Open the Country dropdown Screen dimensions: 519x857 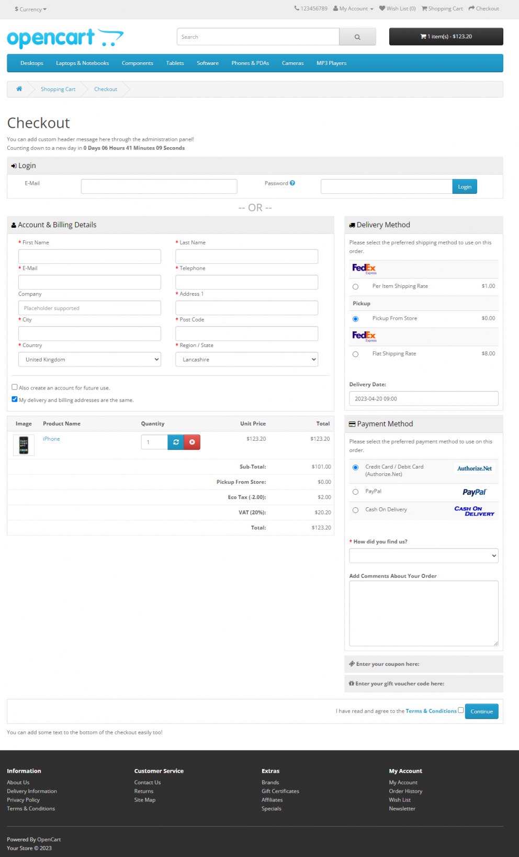point(89,360)
